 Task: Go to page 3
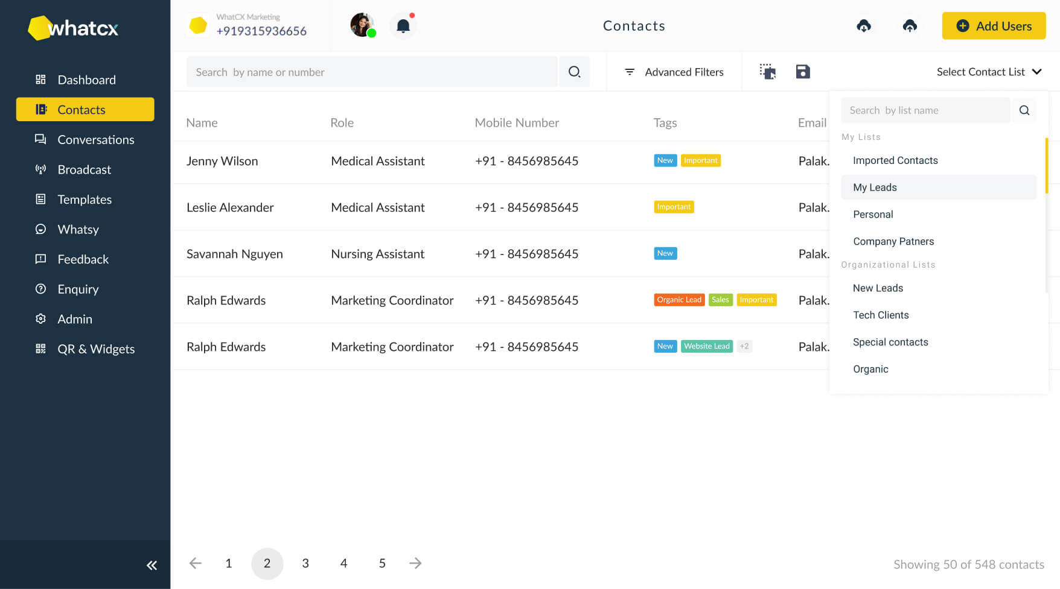coord(305,563)
